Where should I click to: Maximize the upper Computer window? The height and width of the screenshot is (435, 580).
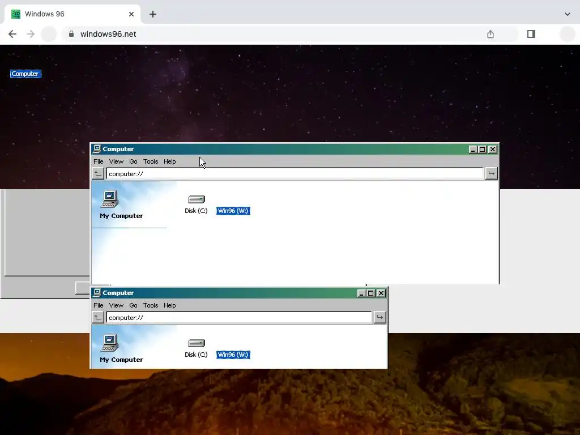[x=483, y=149]
